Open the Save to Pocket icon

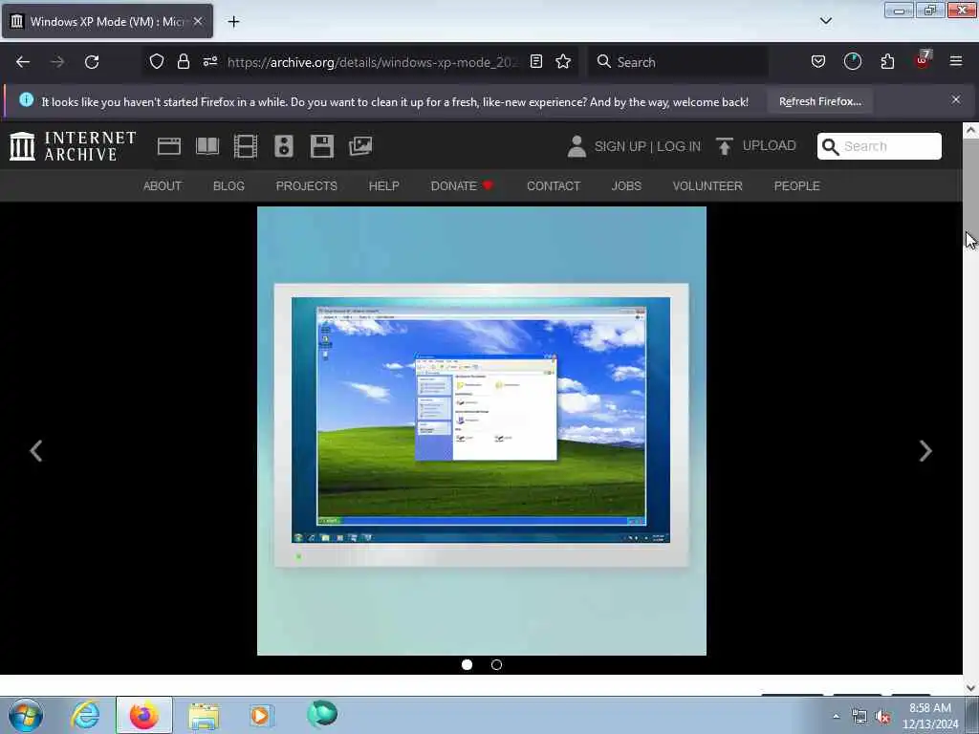click(x=818, y=61)
